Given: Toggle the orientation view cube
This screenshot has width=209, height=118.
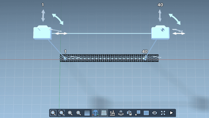Looking at the screenshot, I should (96, 113).
